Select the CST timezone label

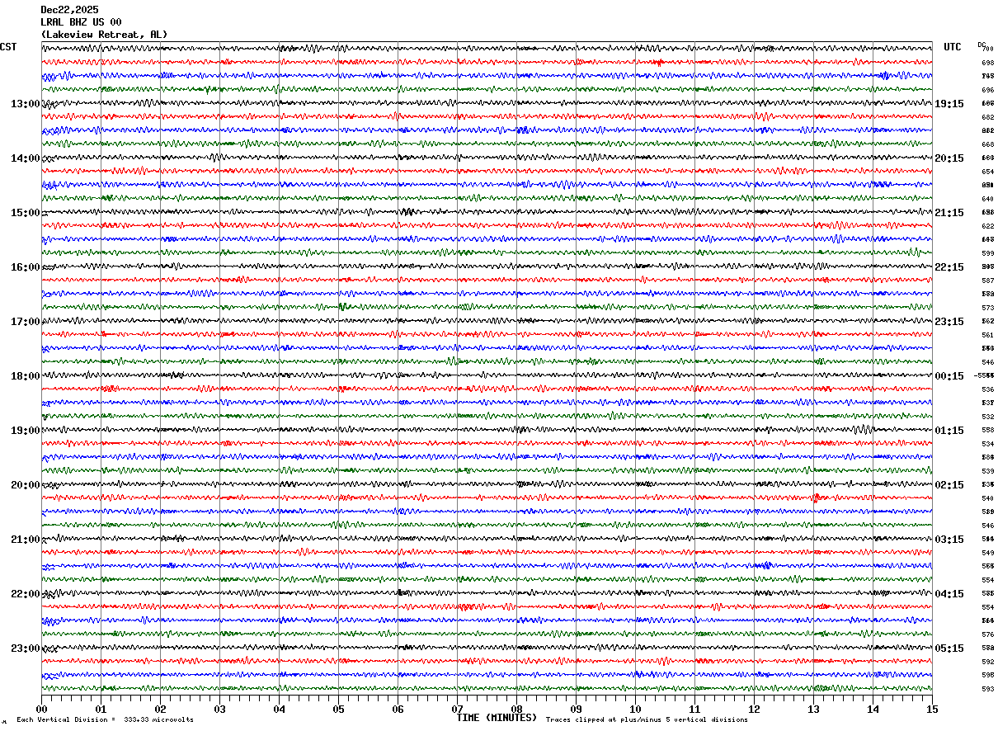tap(8, 47)
